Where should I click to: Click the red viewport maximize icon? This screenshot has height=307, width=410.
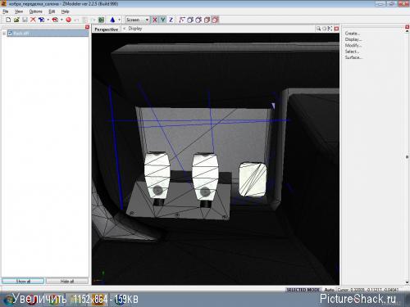tap(336, 29)
